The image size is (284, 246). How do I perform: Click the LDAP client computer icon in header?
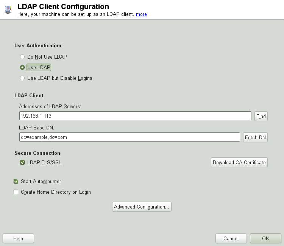(8, 9)
